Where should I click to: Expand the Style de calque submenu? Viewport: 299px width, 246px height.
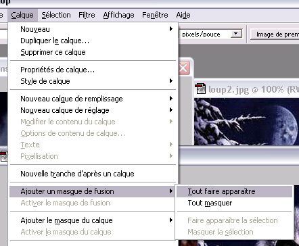pos(93,81)
